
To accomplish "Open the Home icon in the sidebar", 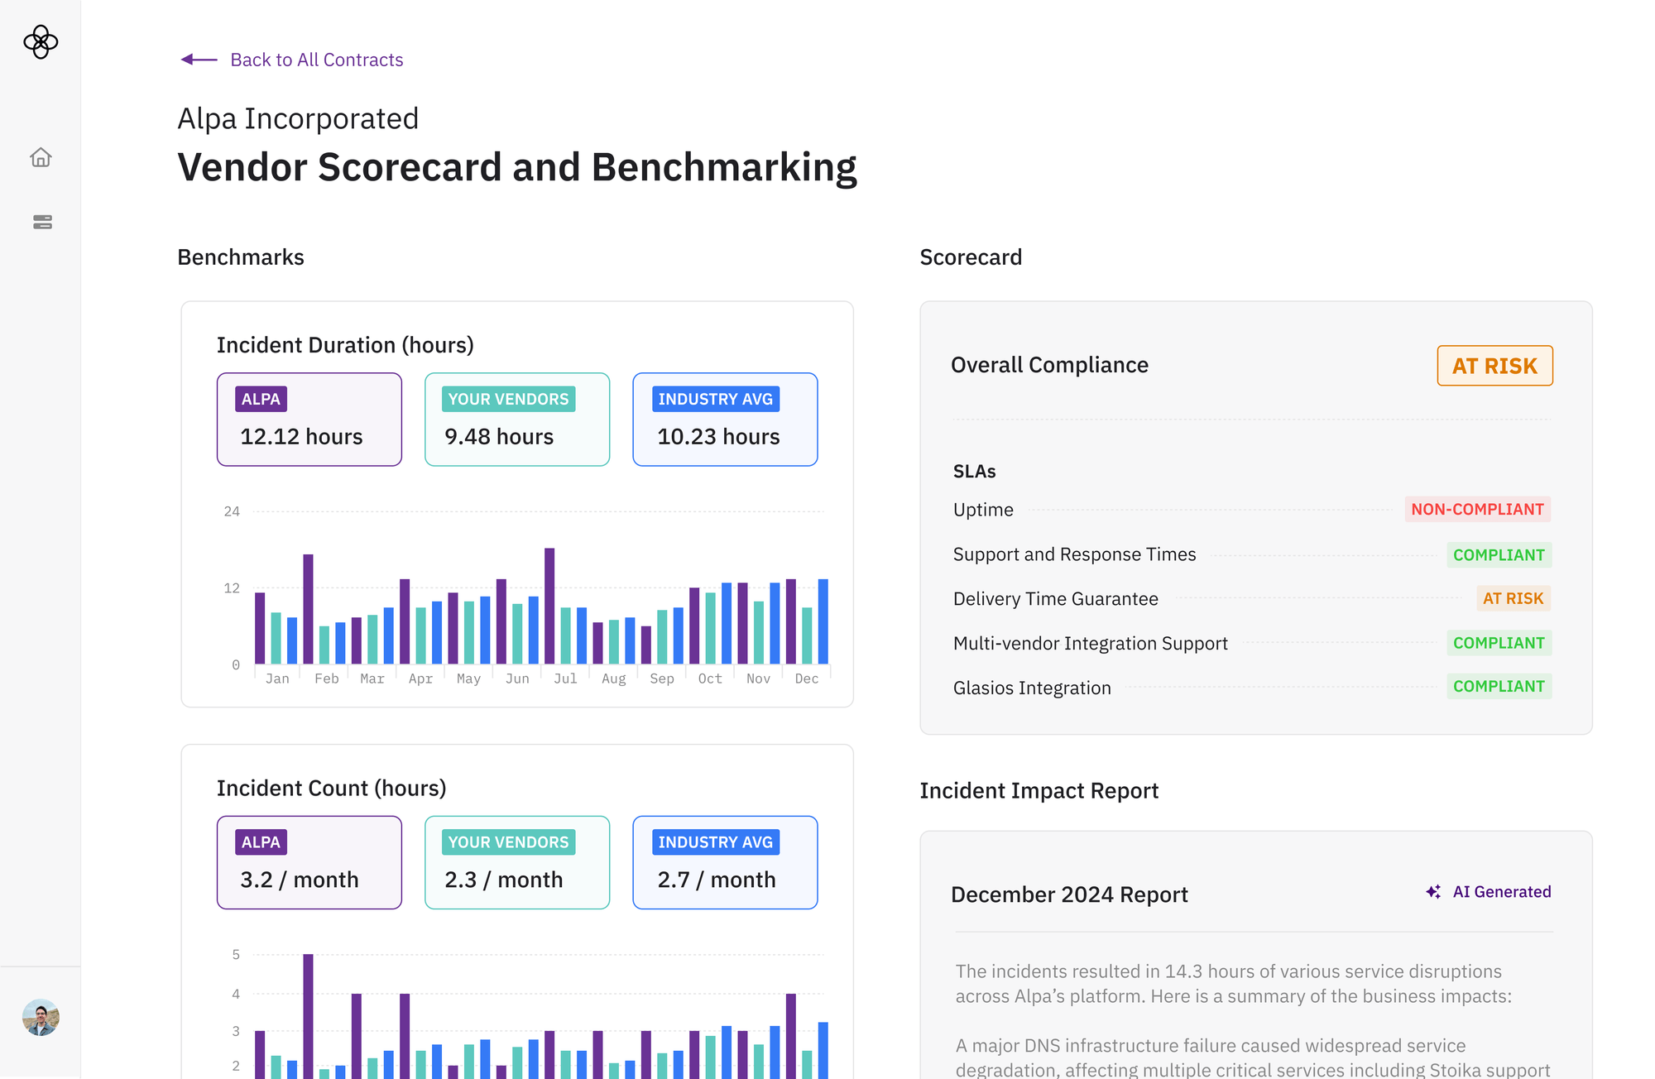I will coord(40,157).
